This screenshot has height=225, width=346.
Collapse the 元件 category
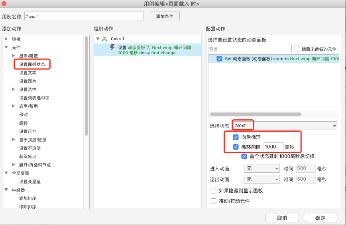point(6,47)
